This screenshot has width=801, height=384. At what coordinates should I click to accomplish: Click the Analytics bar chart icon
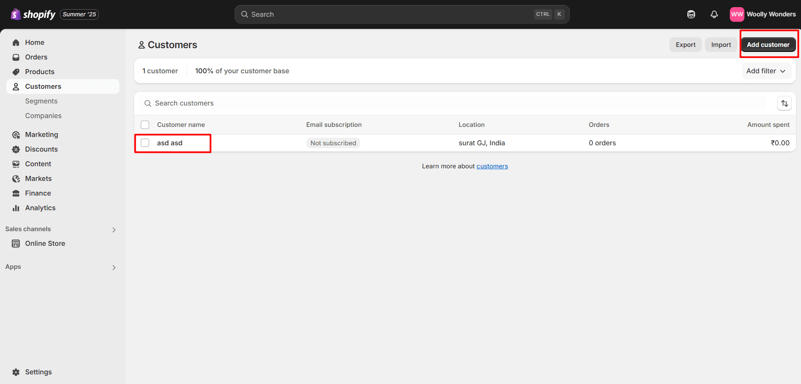pyautogui.click(x=16, y=208)
